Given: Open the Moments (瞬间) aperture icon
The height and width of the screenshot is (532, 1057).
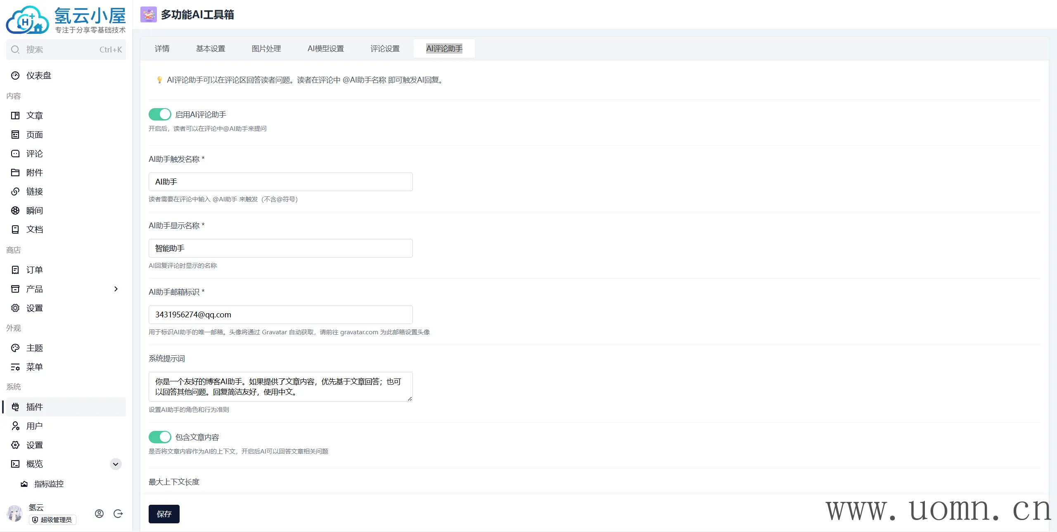Looking at the screenshot, I should click(15, 210).
